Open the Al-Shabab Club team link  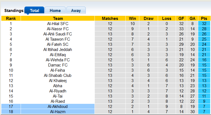point(58,75)
